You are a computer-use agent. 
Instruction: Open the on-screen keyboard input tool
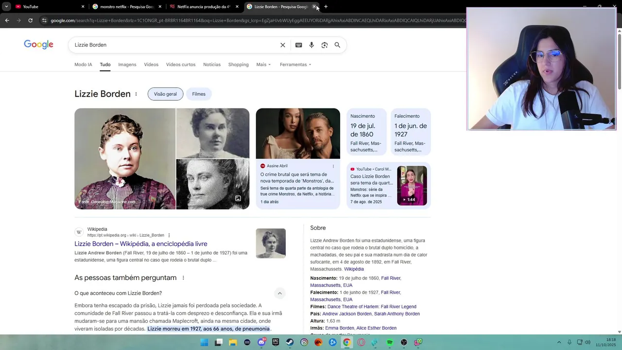pos(298,45)
